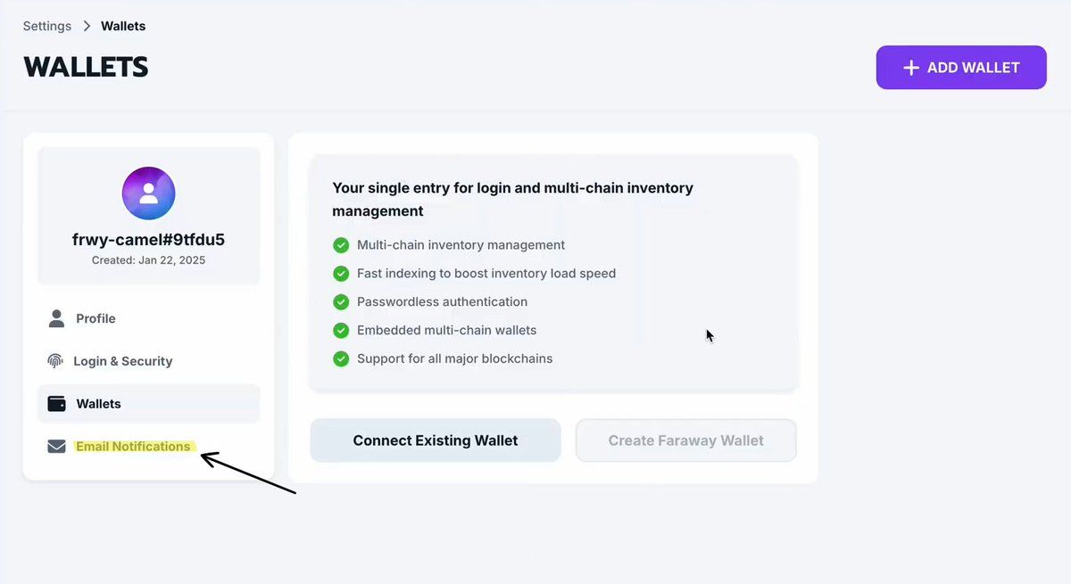Click the breadcrumb chevron after Settings

(87, 26)
